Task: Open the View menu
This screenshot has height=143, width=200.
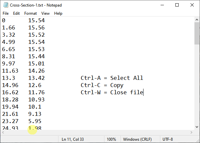Action: pyautogui.click(x=46, y=13)
